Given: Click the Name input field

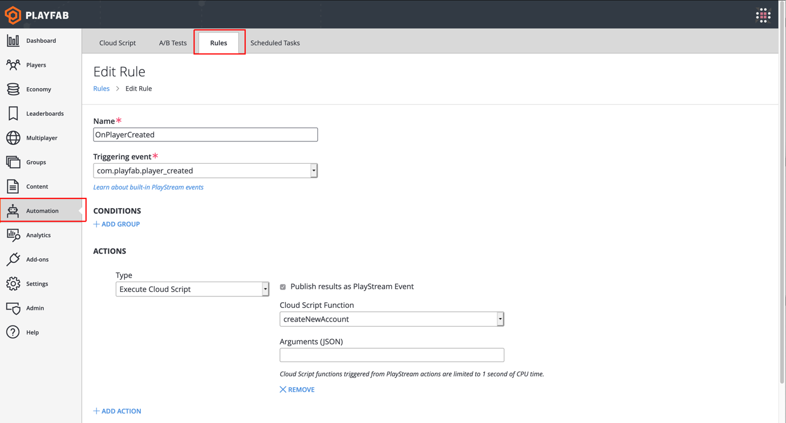Looking at the screenshot, I should [x=205, y=135].
